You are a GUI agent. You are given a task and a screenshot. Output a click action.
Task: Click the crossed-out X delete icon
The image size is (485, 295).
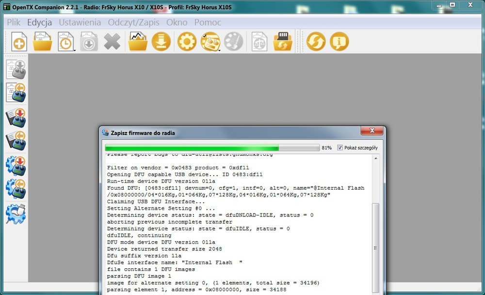pyautogui.click(x=112, y=41)
